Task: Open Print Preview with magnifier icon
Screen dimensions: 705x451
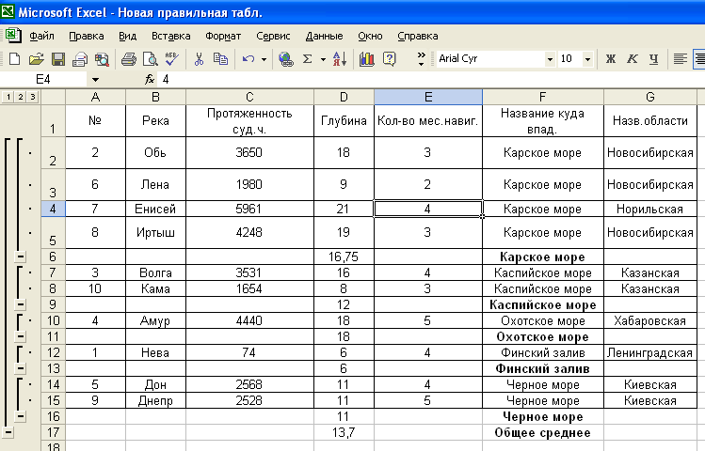Action: click(x=150, y=59)
